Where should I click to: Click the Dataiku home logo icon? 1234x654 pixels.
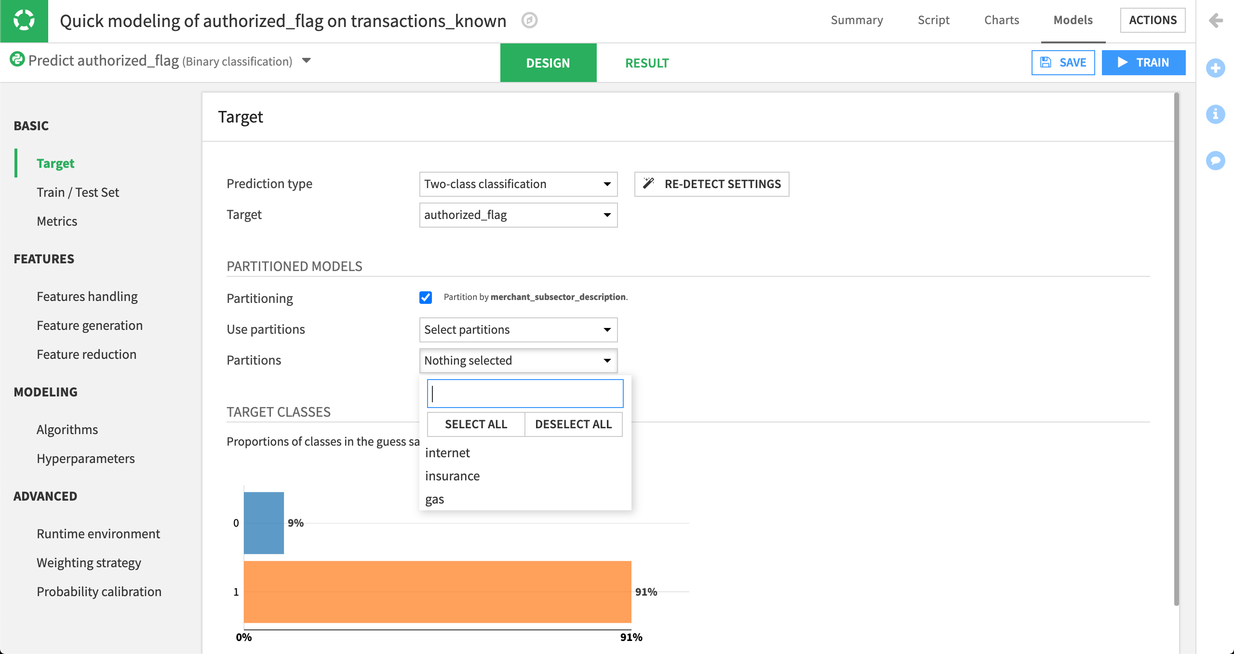click(24, 21)
